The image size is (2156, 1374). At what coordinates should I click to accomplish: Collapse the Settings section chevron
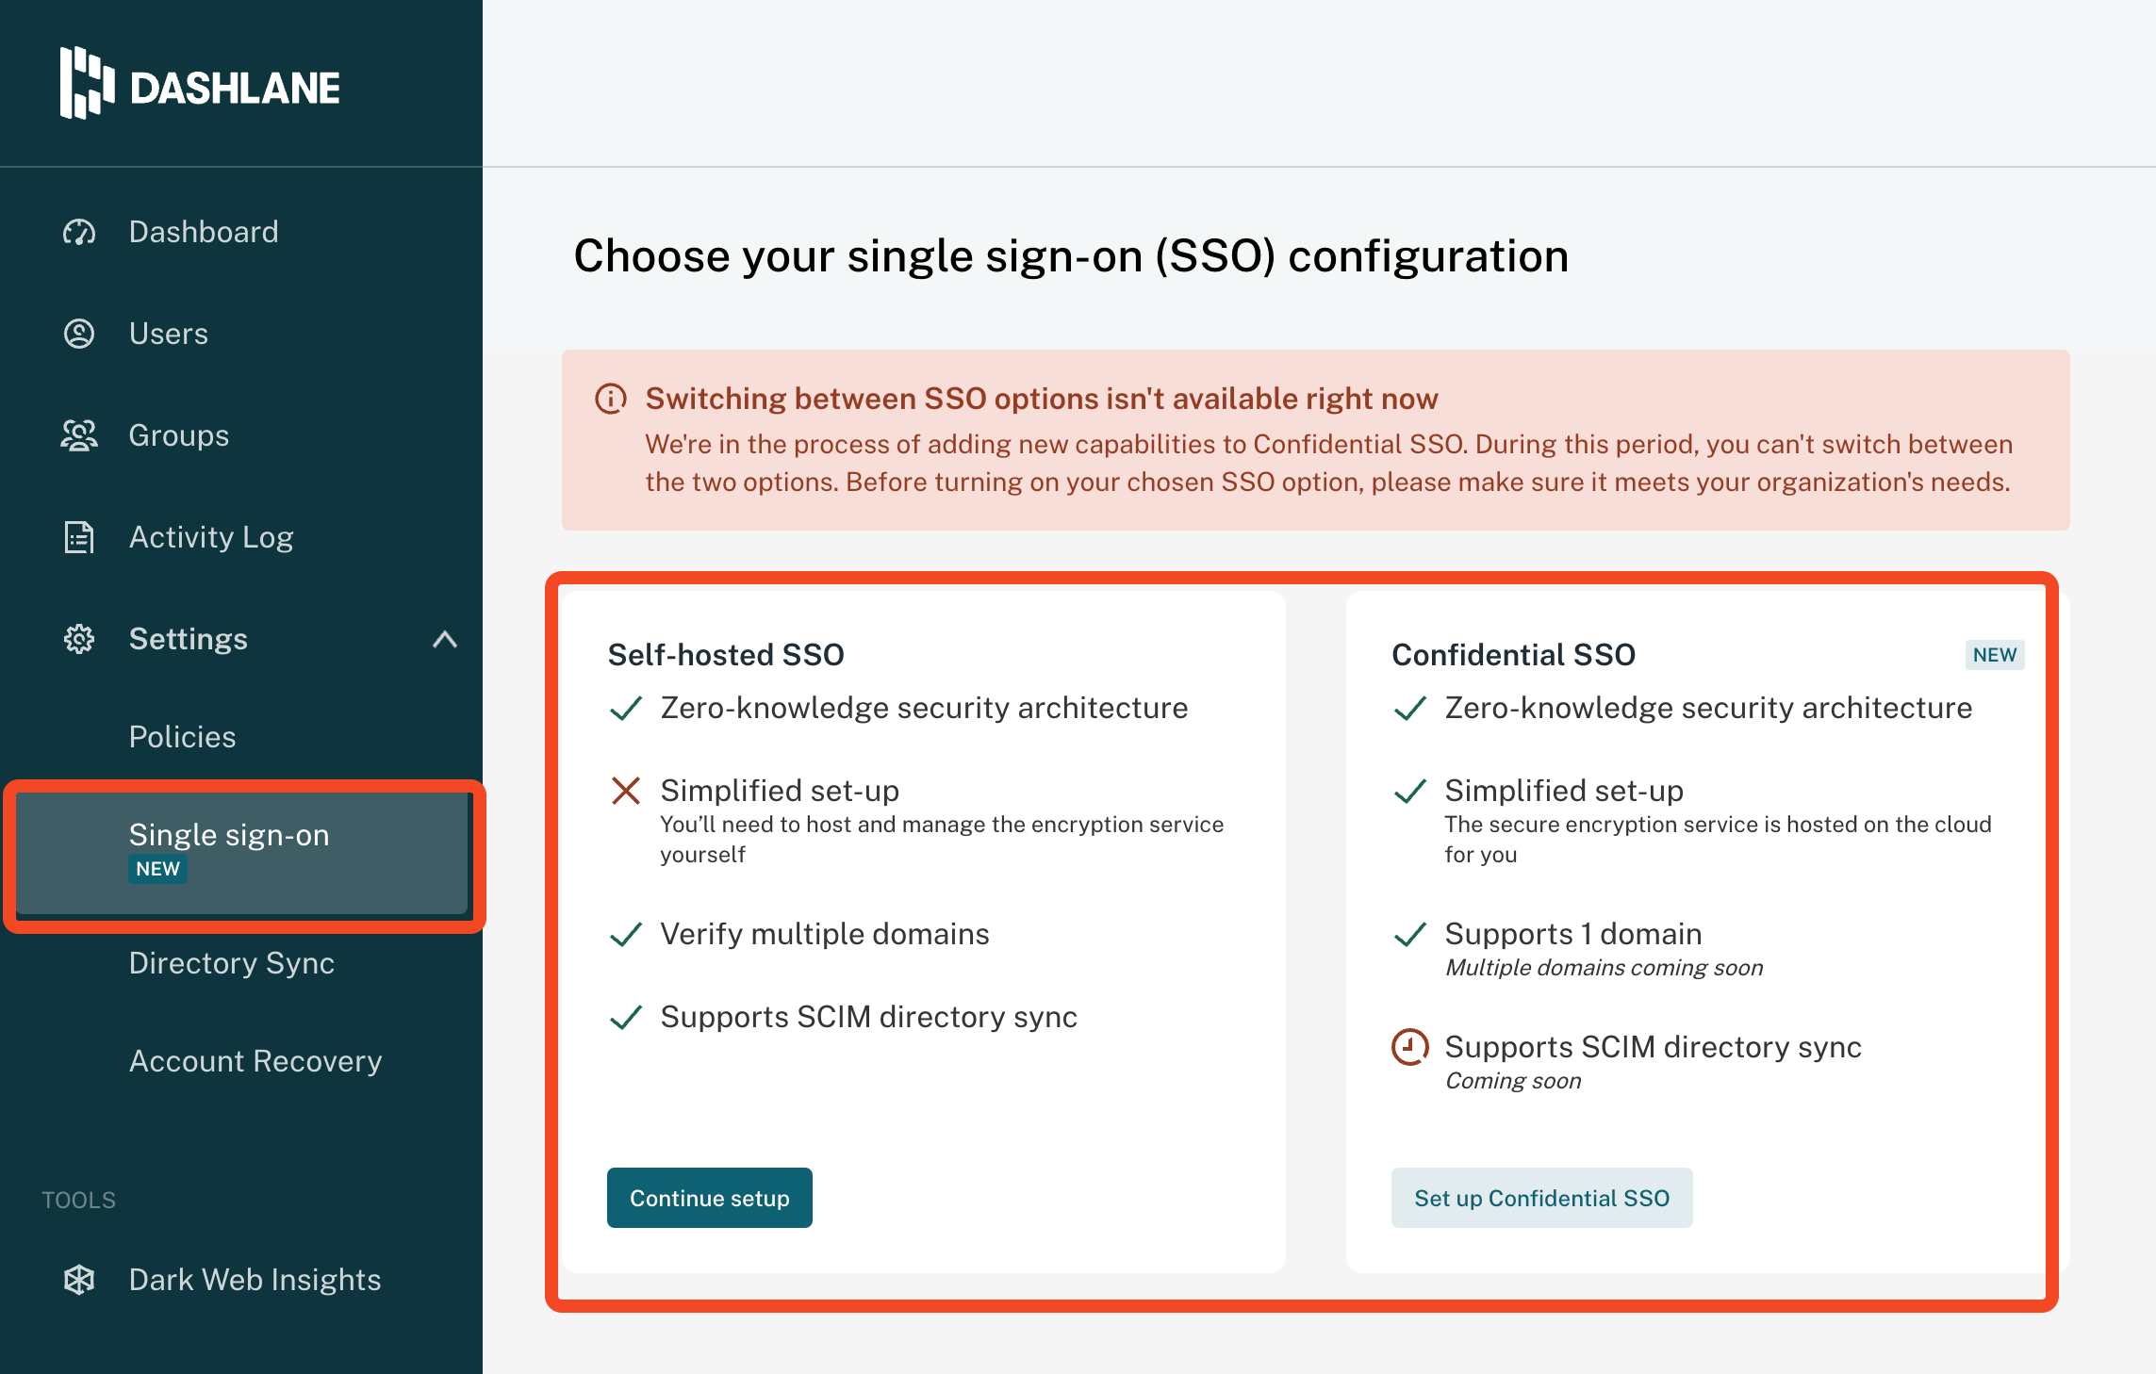click(x=445, y=640)
